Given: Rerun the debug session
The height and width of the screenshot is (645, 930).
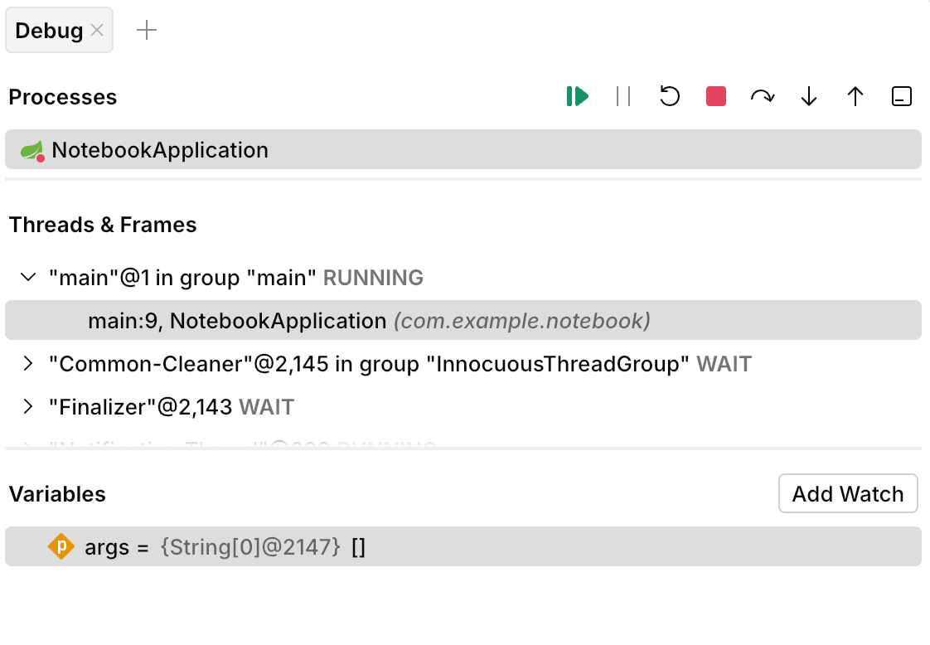Looking at the screenshot, I should point(670,96).
